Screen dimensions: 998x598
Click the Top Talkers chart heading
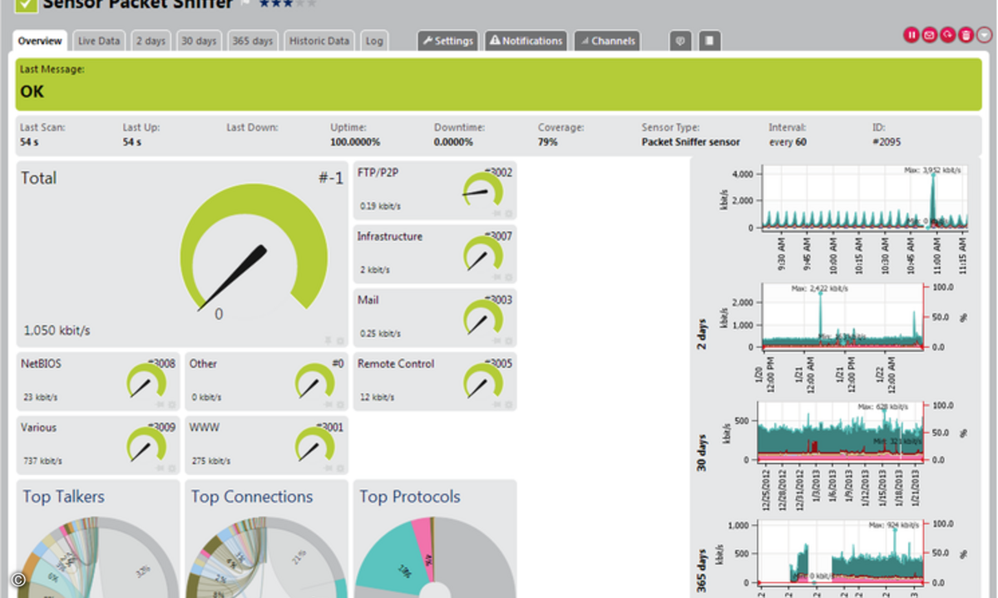[x=63, y=497]
